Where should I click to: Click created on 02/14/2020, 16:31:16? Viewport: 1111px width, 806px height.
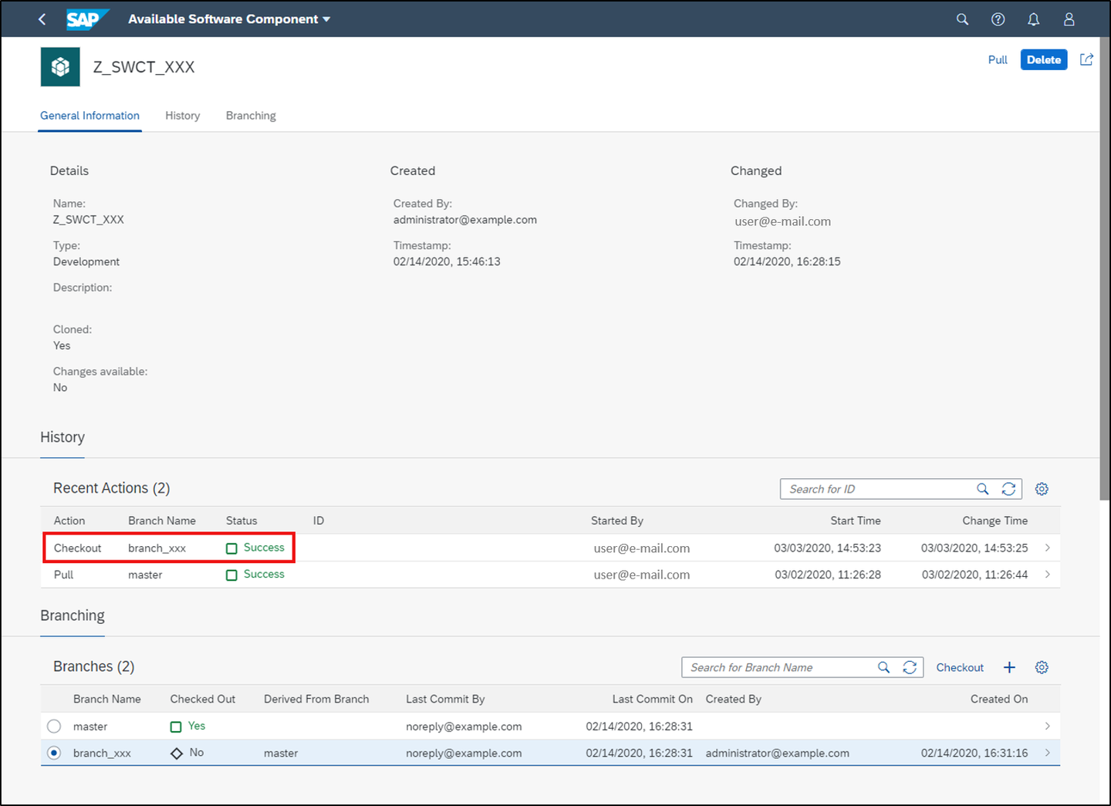pyautogui.click(x=974, y=753)
